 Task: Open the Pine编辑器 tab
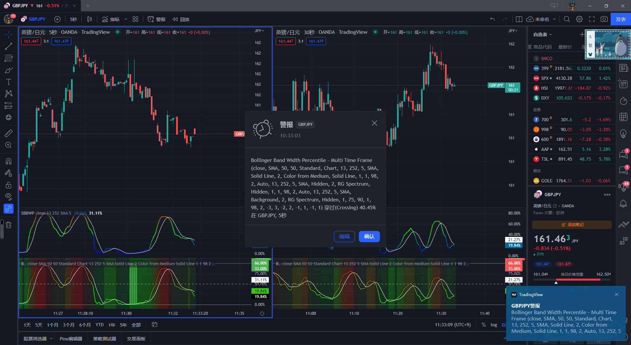click(x=71, y=338)
